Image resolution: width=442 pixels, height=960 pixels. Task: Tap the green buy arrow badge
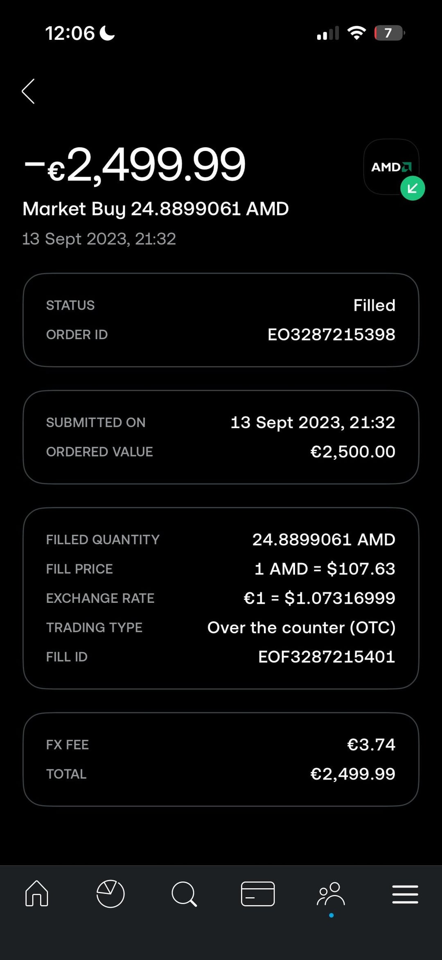413,188
